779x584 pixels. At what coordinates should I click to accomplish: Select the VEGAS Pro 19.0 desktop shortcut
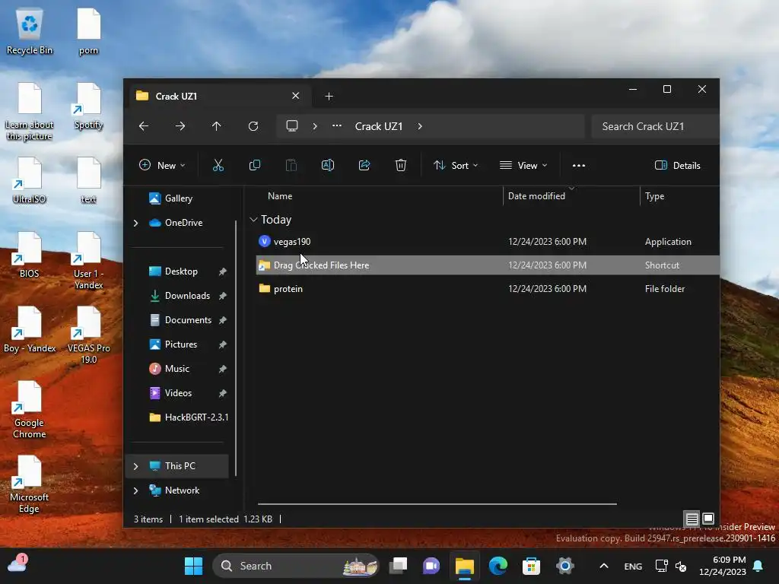click(88, 335)
